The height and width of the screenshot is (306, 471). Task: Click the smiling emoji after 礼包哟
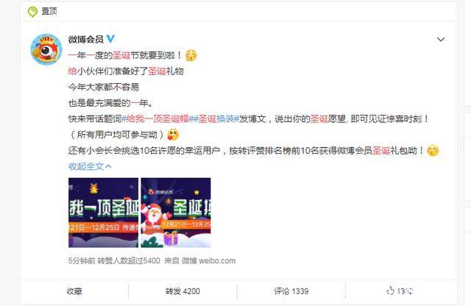433,151
